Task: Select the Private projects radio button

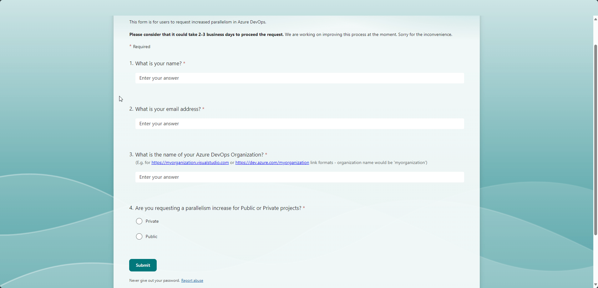Action: pos(139,221)
